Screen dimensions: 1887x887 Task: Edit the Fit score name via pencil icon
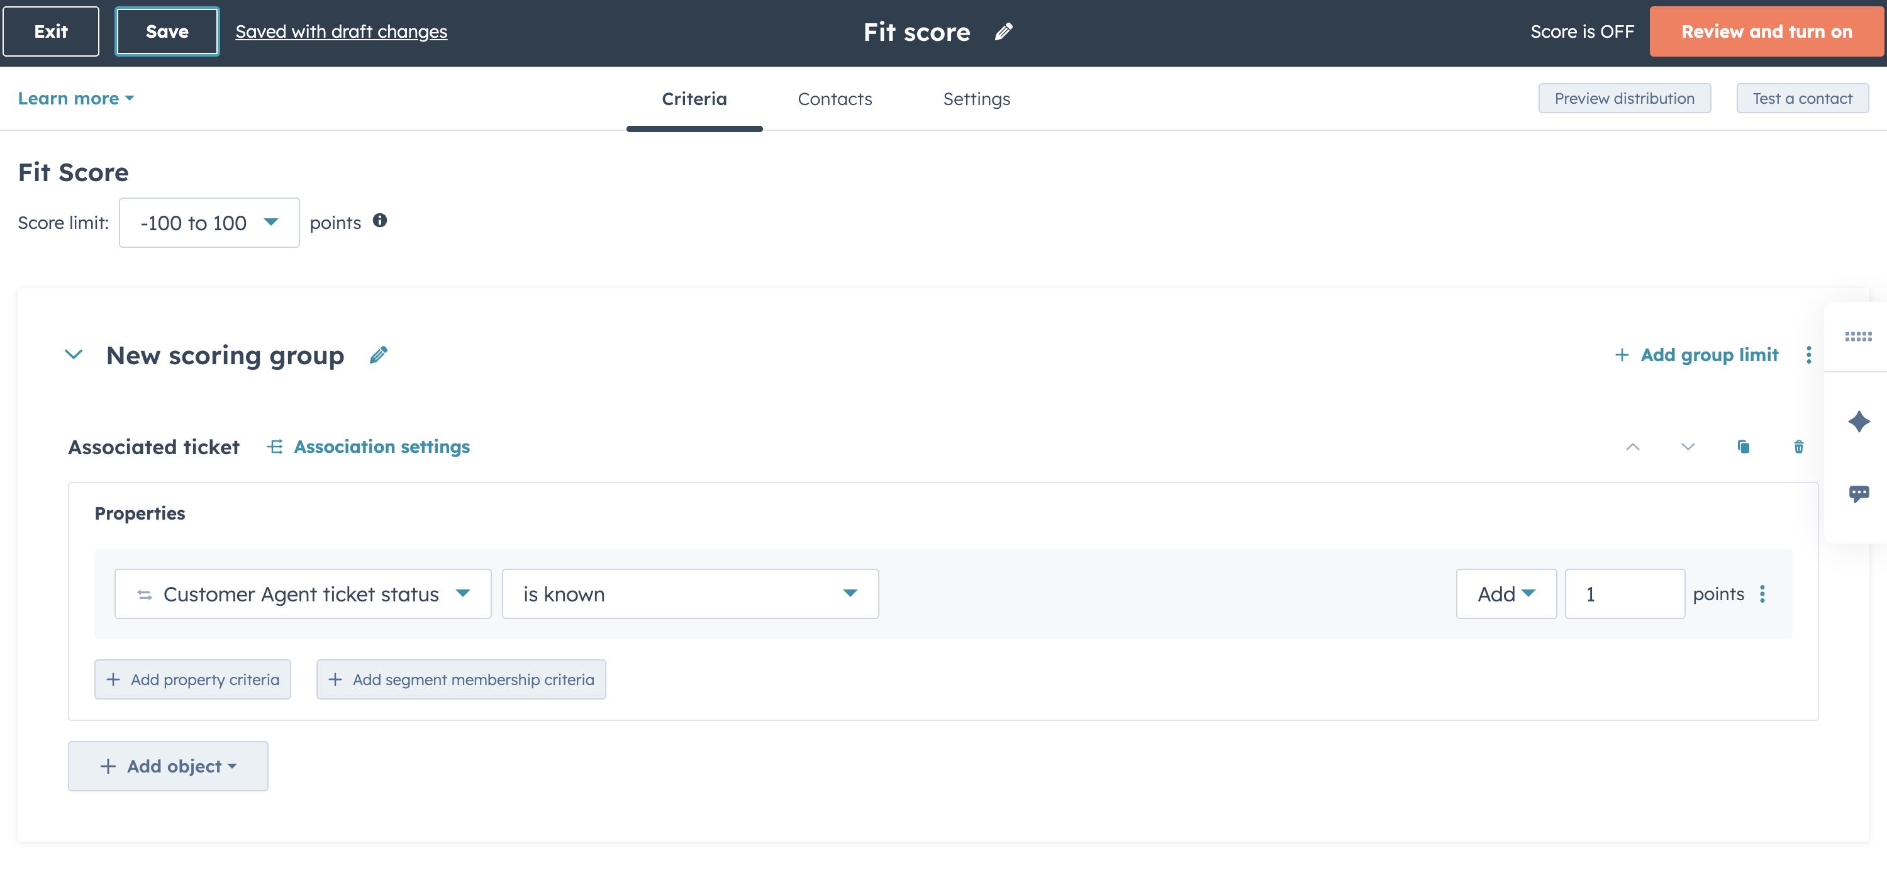(1003, 31)
